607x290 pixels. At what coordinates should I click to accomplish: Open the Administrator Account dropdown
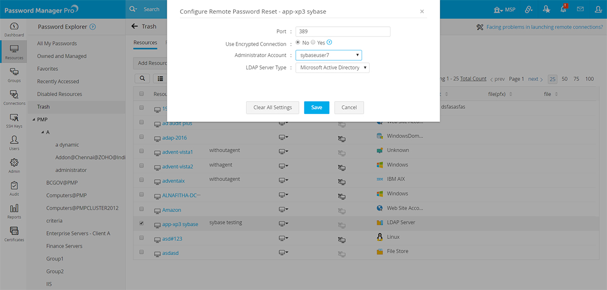[x=328, y=55]
